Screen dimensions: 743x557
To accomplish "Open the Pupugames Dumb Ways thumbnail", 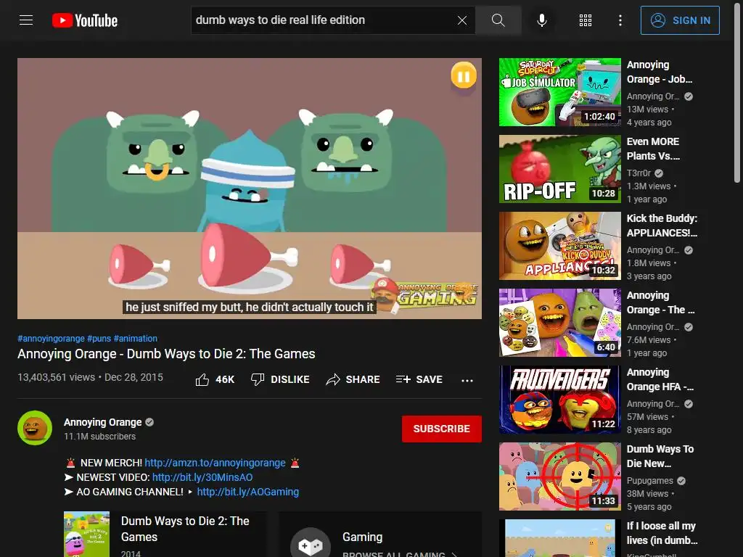I will [559, 476].
